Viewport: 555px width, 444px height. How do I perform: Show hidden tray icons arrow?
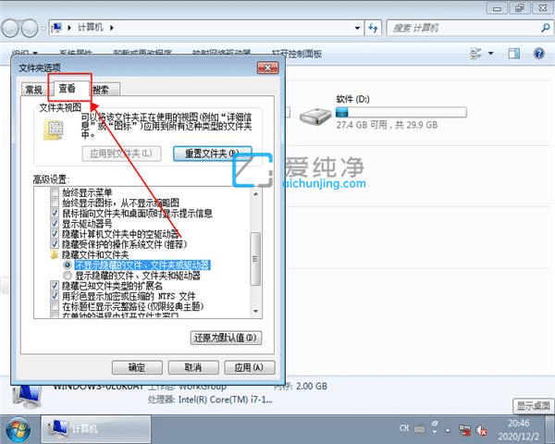tap(448, 430)
